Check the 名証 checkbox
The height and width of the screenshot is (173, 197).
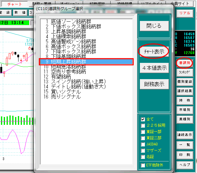143,157
